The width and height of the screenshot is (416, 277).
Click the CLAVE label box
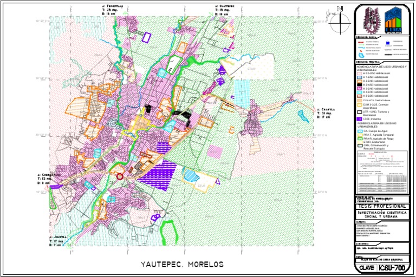pos(366,268)
